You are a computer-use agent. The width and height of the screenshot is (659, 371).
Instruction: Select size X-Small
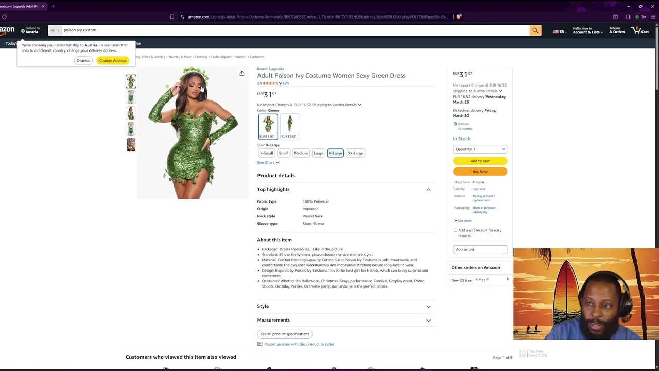pos(267,153)
